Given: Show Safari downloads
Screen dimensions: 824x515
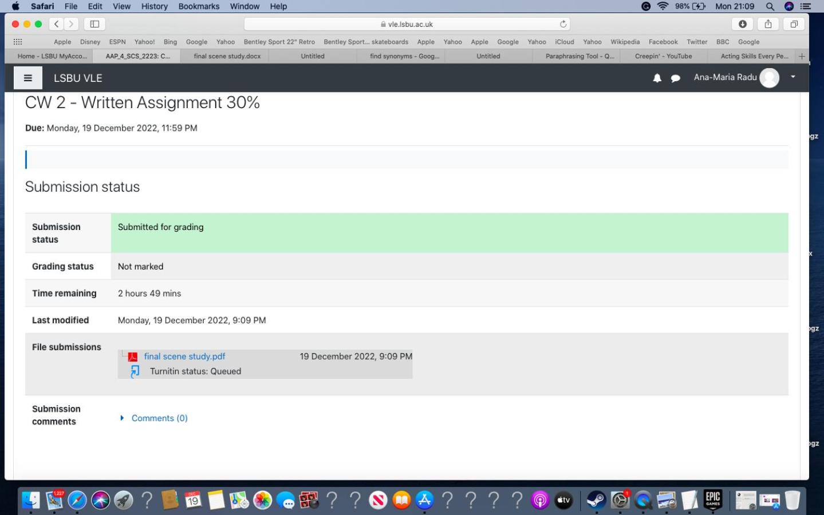Looking at the screenshot, I should 743,24.
